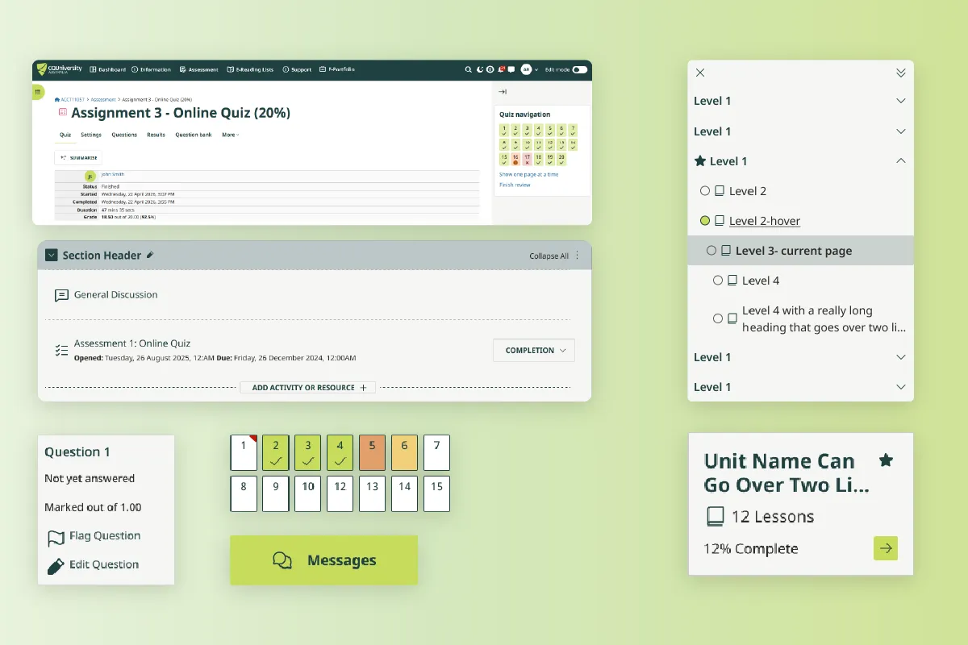Click the double-chevron collapse icon in sidebar
The width and height of the screenshot is (968, 645).
coord(901,73)
